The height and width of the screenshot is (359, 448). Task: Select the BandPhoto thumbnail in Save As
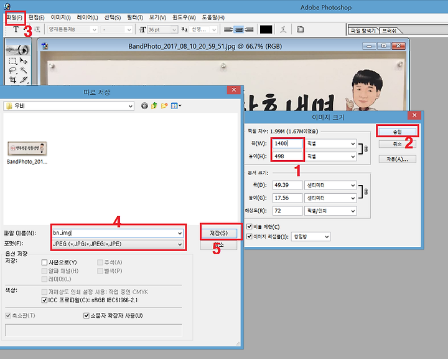tap(27, 149)
